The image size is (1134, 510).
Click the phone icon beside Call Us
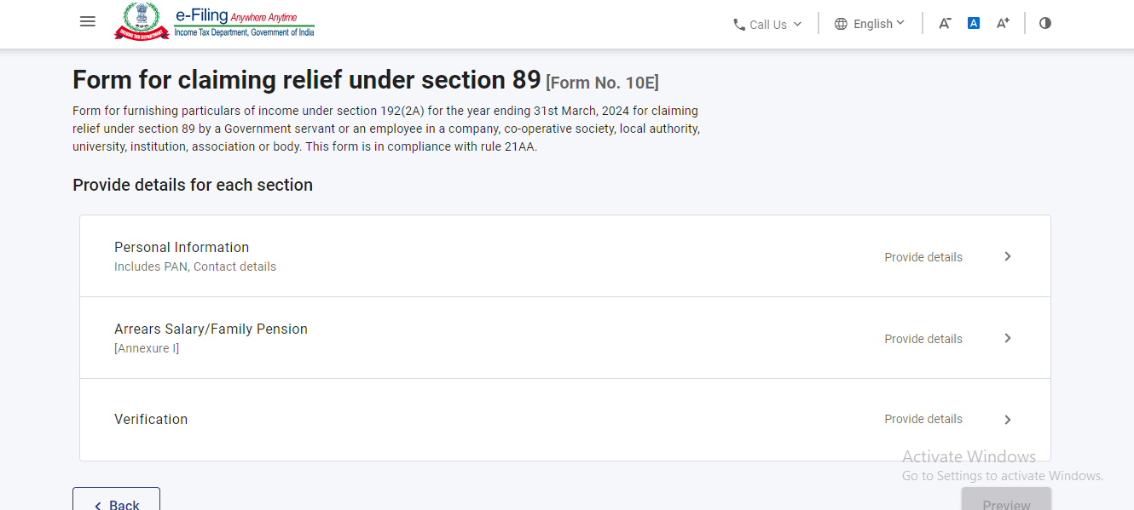point(739,25)
